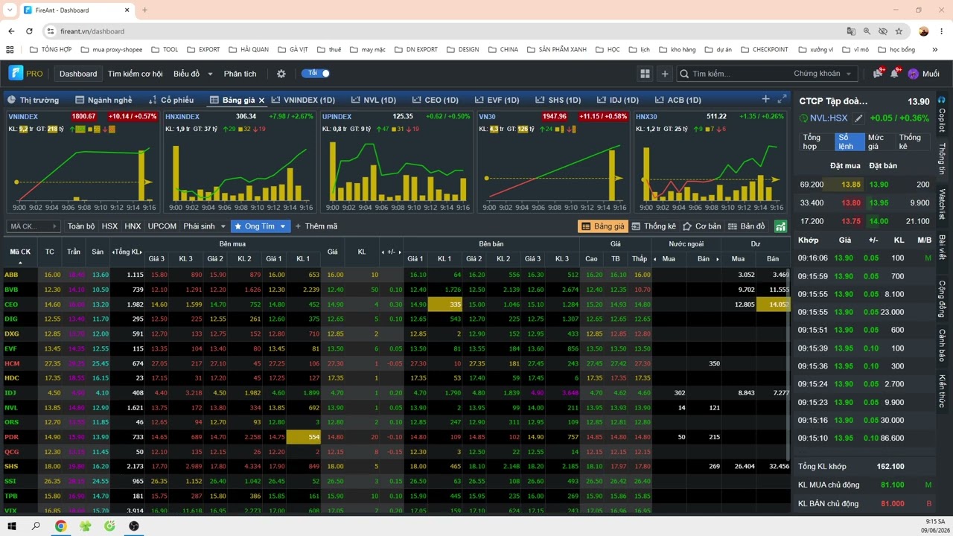Open Windows taskbar search

point(36,526)
